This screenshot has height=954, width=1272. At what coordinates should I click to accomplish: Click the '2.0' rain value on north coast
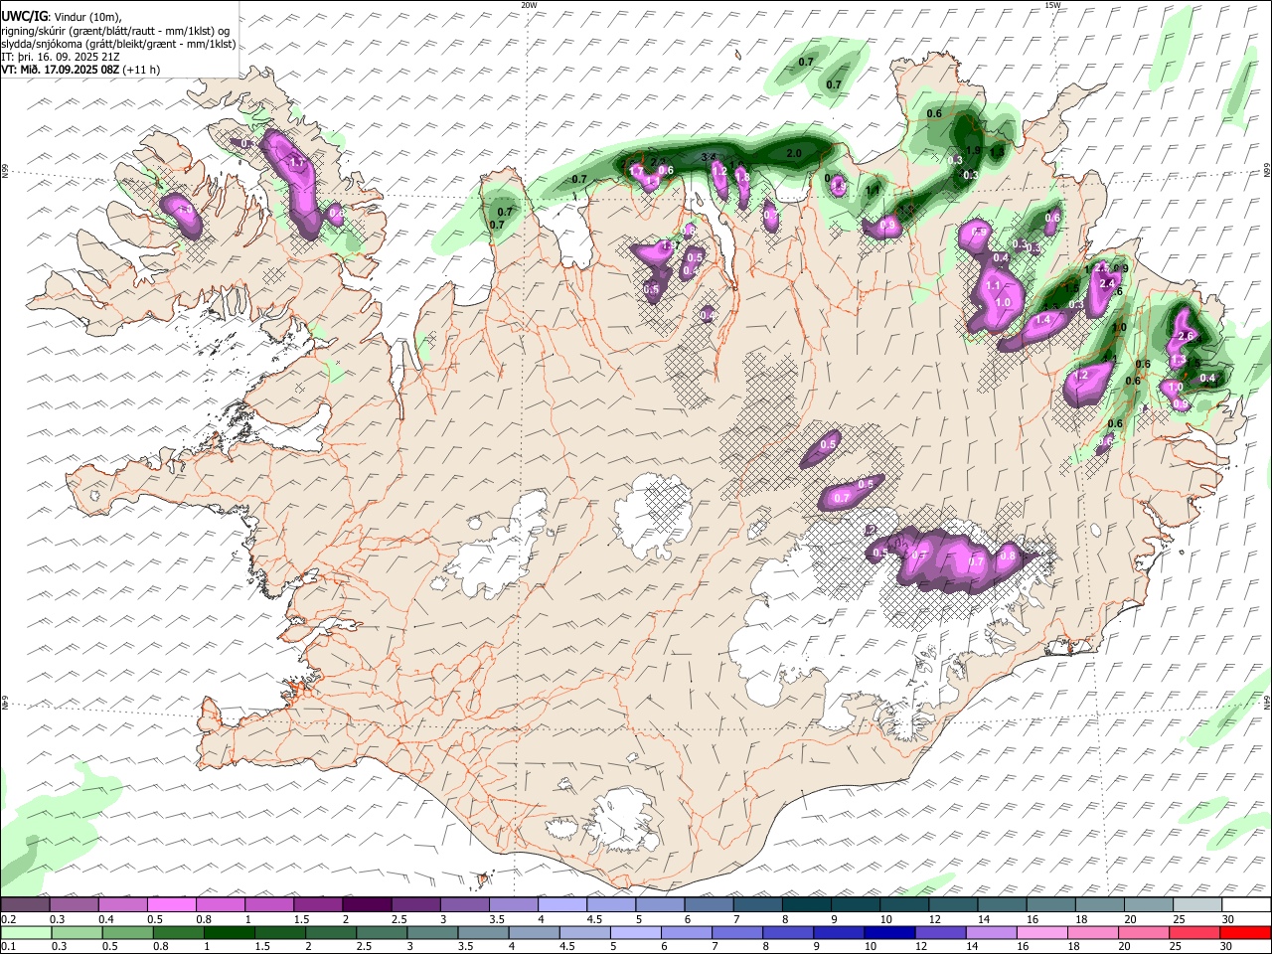(794, 154)
